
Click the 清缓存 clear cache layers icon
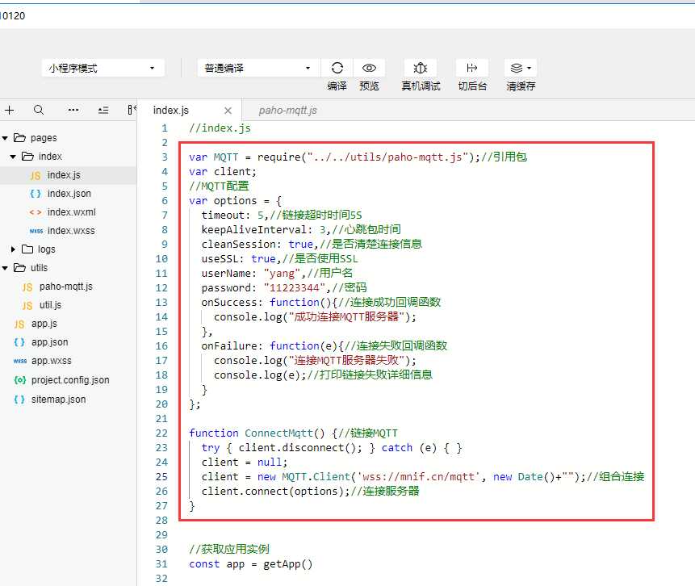tap(517, 68)
